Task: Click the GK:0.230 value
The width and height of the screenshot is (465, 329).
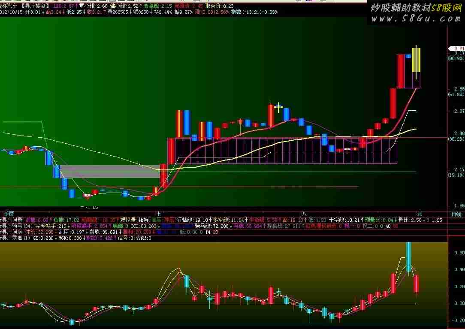Action: tap(43, 238)
